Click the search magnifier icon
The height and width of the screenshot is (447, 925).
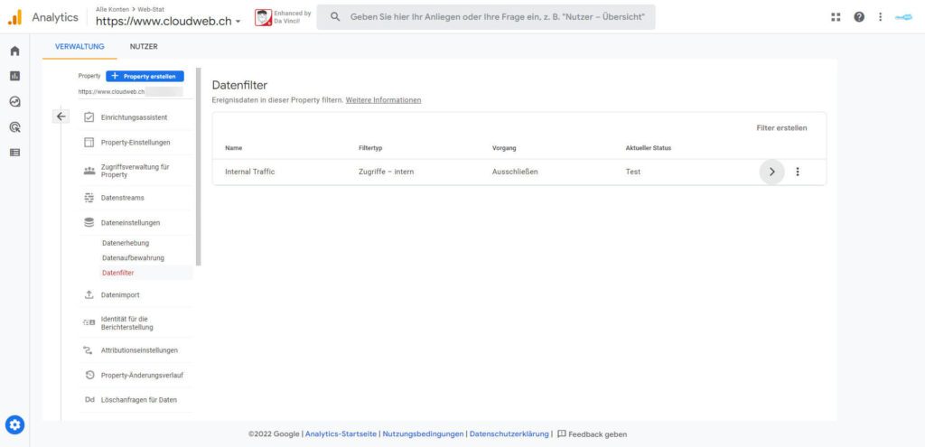click(x=335, y=17)
